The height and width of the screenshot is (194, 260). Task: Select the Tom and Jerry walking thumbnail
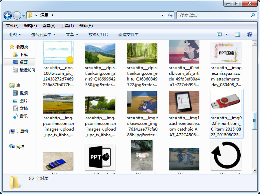(x=184, y=159)
